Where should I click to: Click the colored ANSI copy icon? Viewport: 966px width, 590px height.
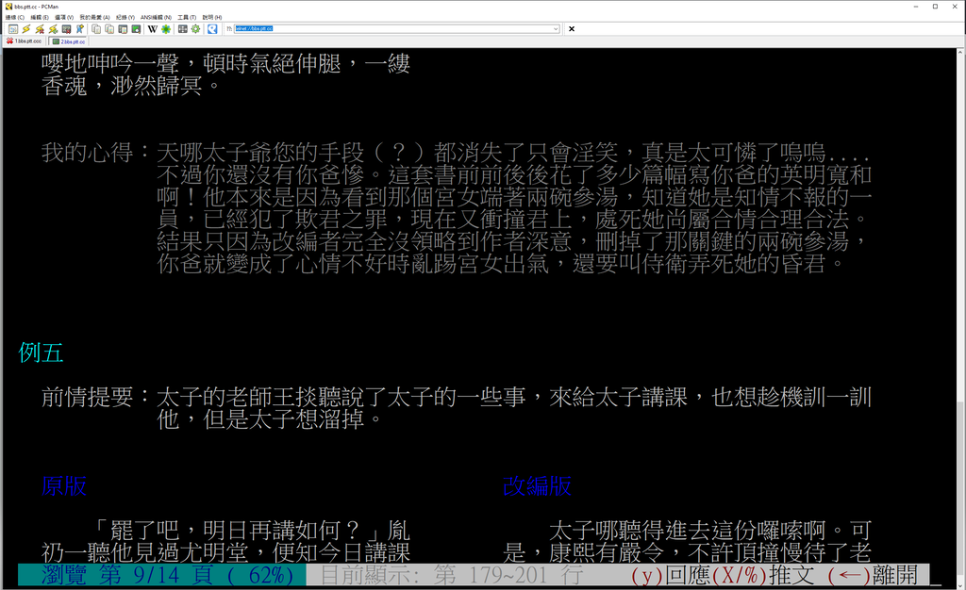click(x=109, y=29)
